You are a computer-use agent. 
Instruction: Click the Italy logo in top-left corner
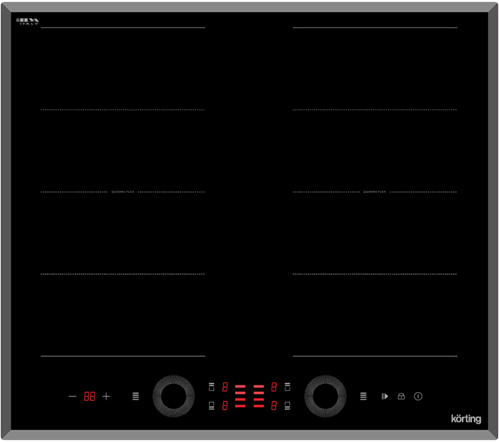(x=28, y=21)
